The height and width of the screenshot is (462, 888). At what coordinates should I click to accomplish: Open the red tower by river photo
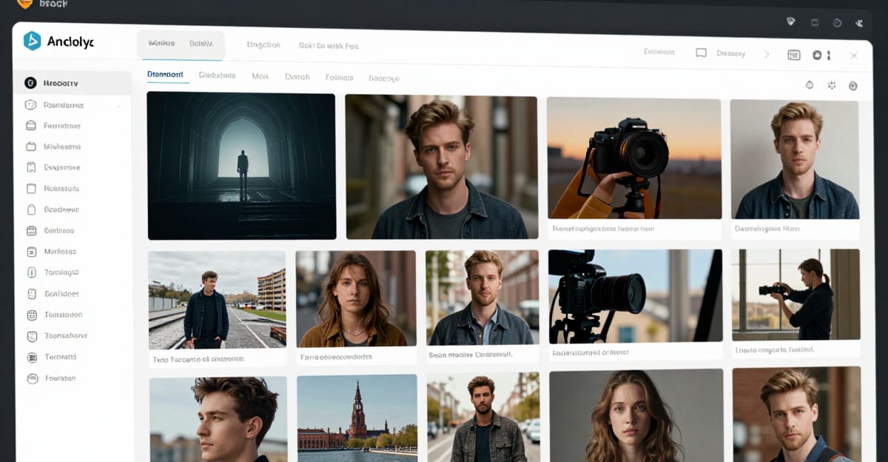coord(357,418)
